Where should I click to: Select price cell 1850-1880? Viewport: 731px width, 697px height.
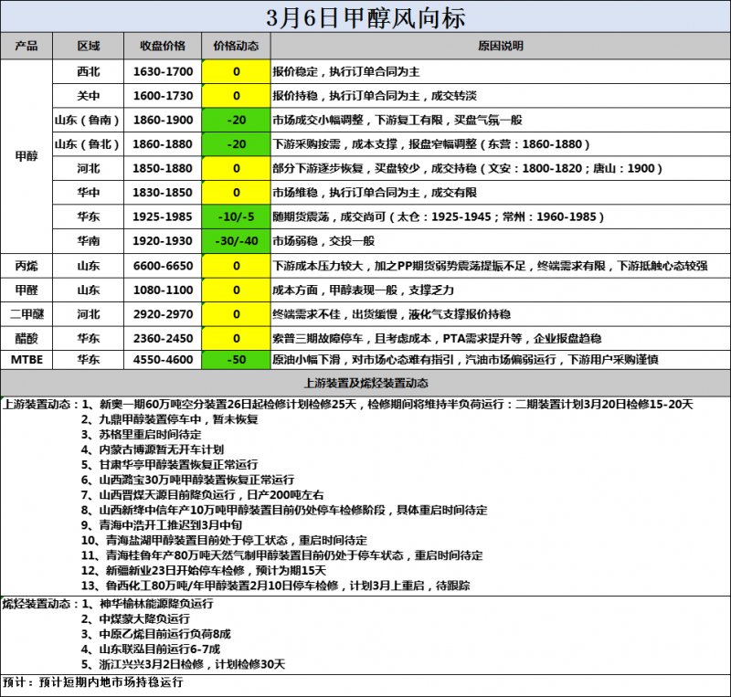point(163,168)
